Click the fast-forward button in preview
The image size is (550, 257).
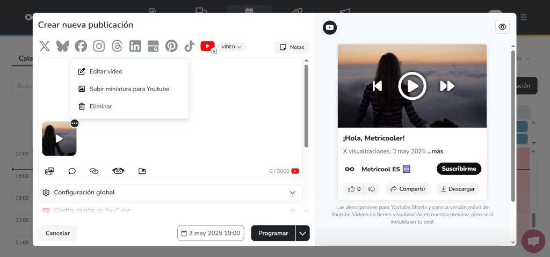(447, 86)
